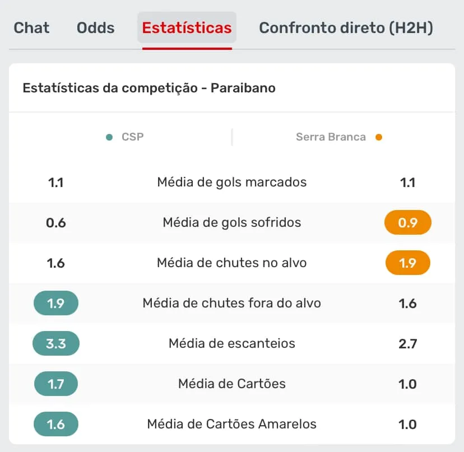
Task: Tap the teal 3.3 escanteios badge
Action: (x=56, y=343)
